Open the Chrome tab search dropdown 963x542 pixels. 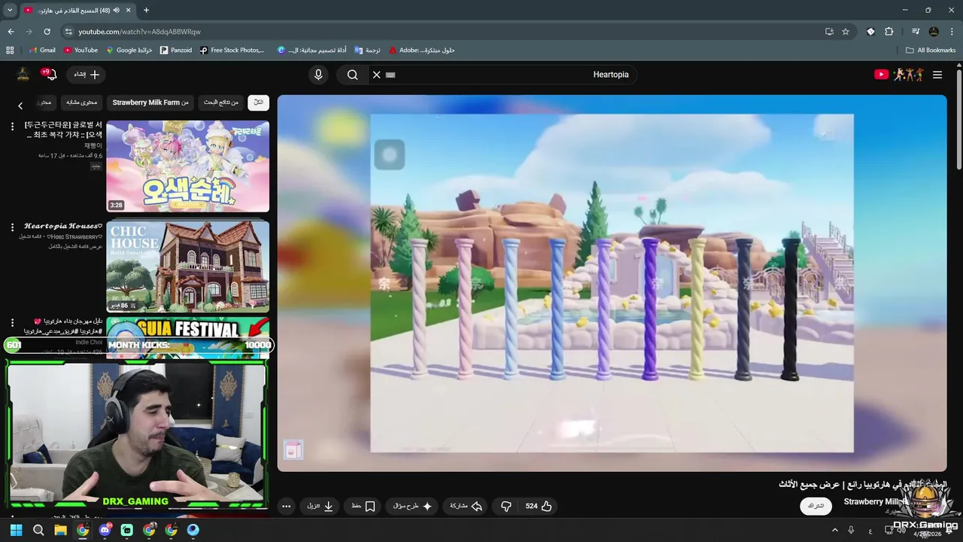pyautogui.click(x=10, y=10)
